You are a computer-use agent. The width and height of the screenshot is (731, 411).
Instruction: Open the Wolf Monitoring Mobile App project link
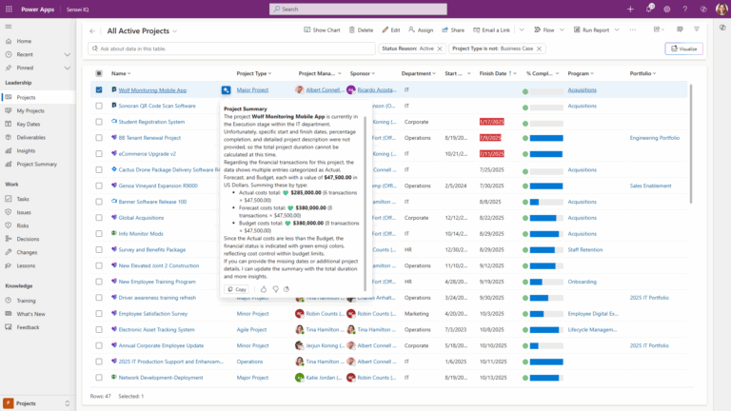[x=152, y=90]
